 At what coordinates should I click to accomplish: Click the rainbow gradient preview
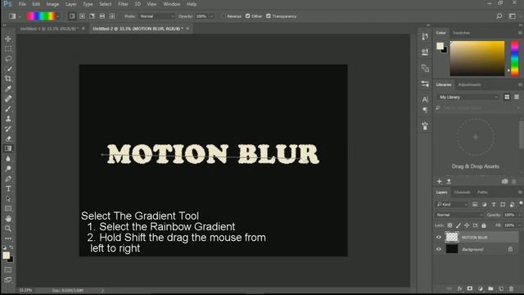[x=41, y=16]
